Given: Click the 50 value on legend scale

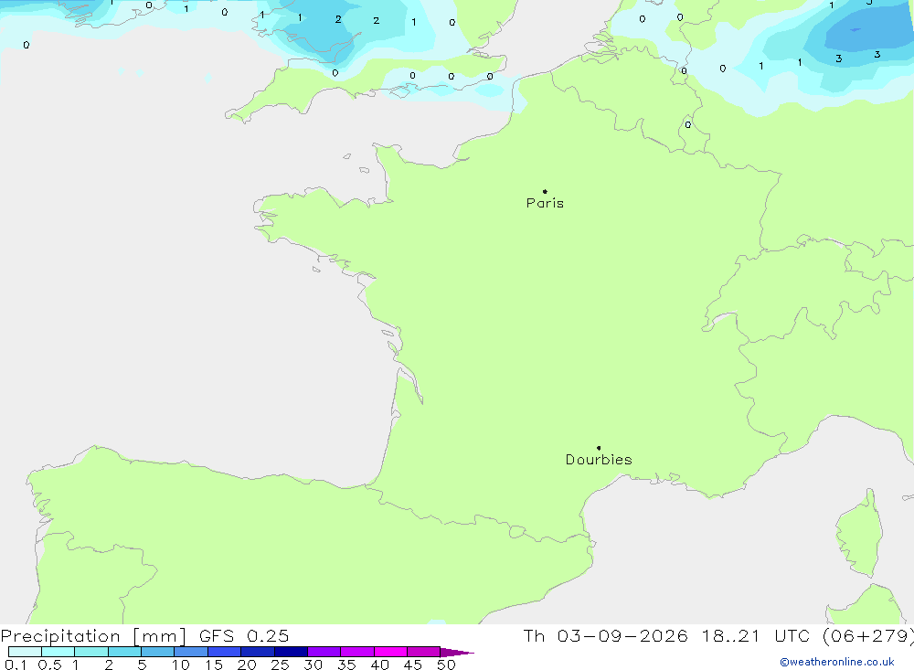Looking at the screenshot, I should click(x=446, y=665).
